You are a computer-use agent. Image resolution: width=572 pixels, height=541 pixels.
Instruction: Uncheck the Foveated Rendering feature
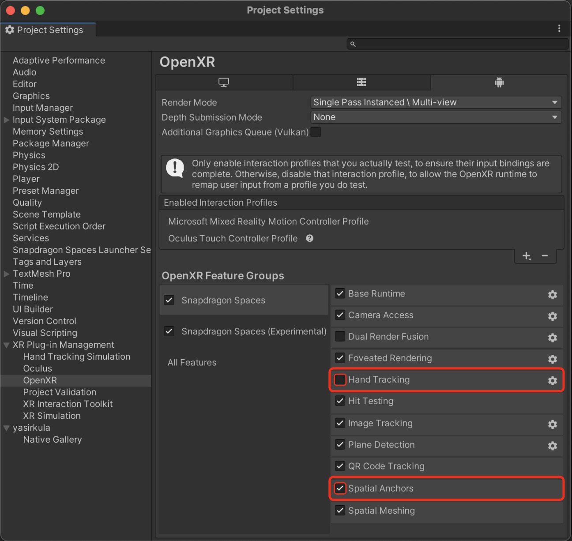point(340,358)
